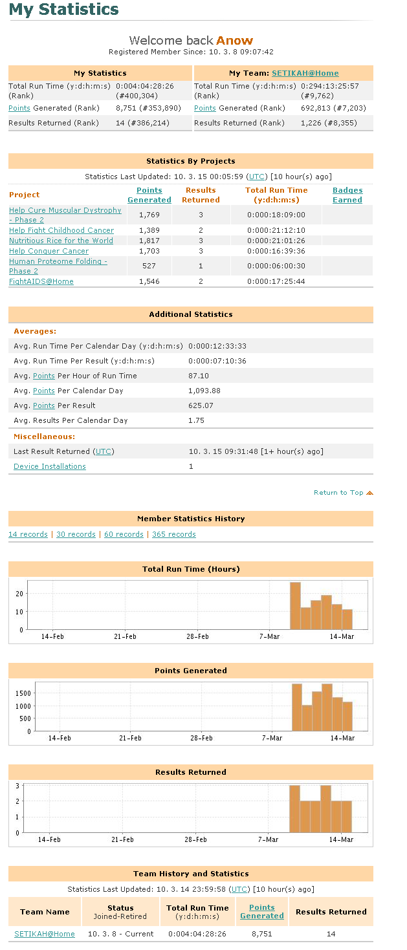Click the 625.07 points per result value
The height and width of the screenshot is (950, 407).
click(200, 405)
